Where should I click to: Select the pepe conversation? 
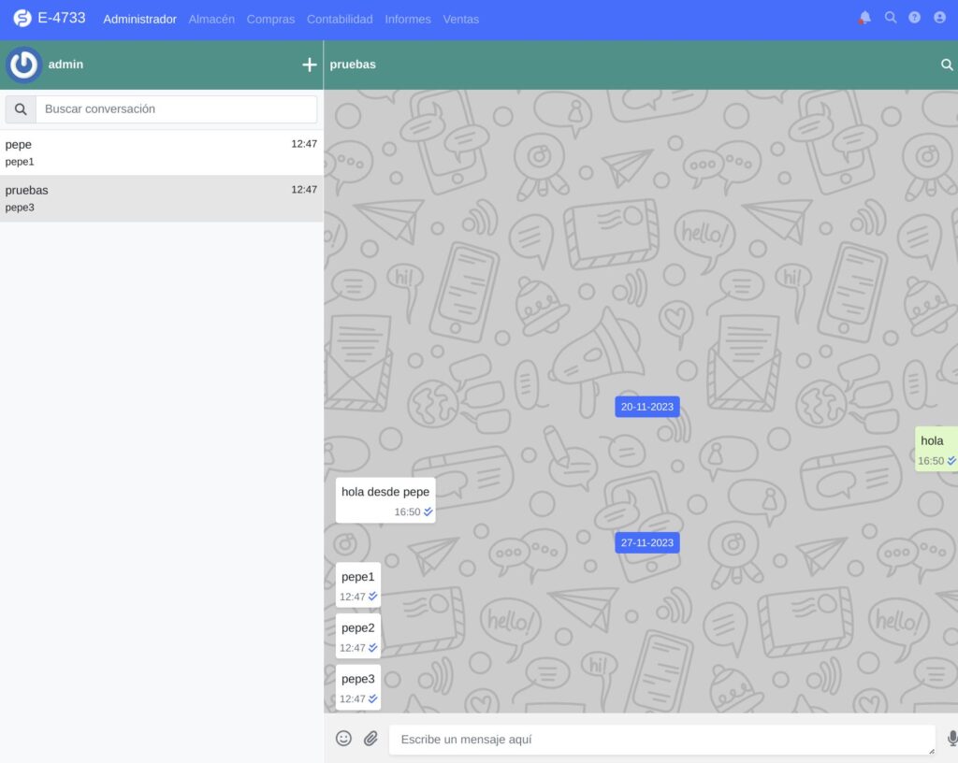point(161,152)
